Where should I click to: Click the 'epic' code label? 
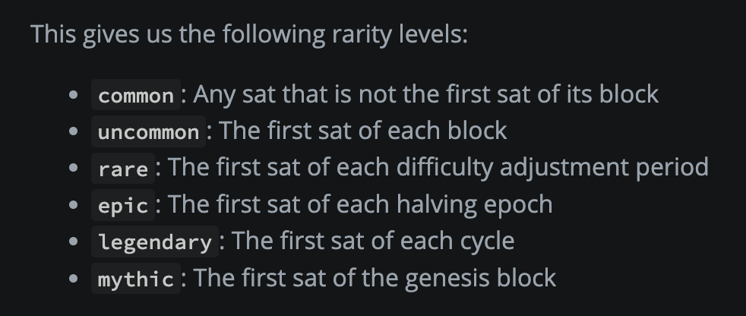tap(123, 205)
